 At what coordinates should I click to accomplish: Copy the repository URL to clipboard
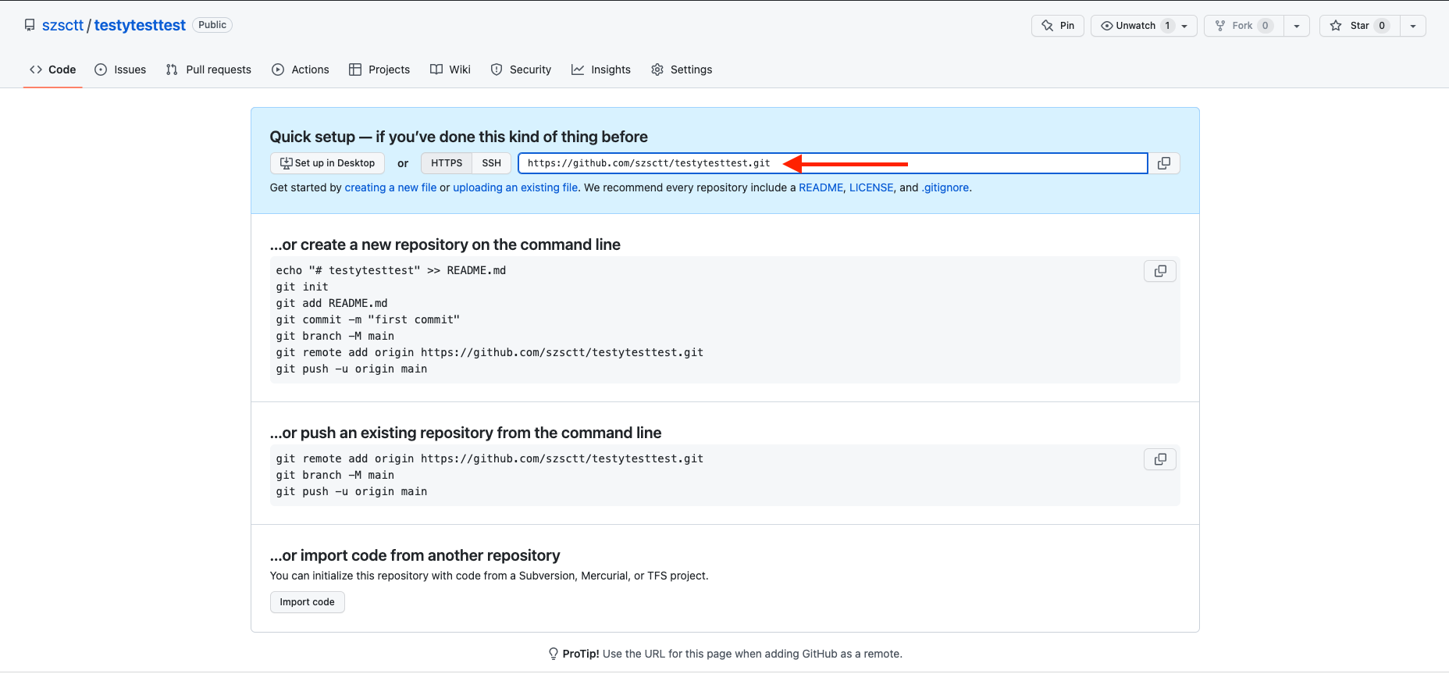click(x=1163, y=163)
